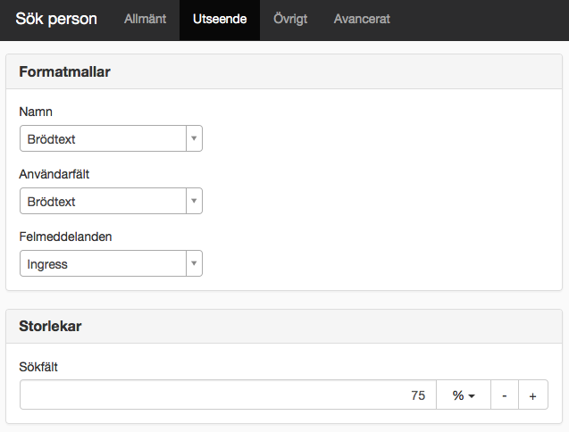
Task: Increase Sökfält size with plus button
Action: coord(532,395)
